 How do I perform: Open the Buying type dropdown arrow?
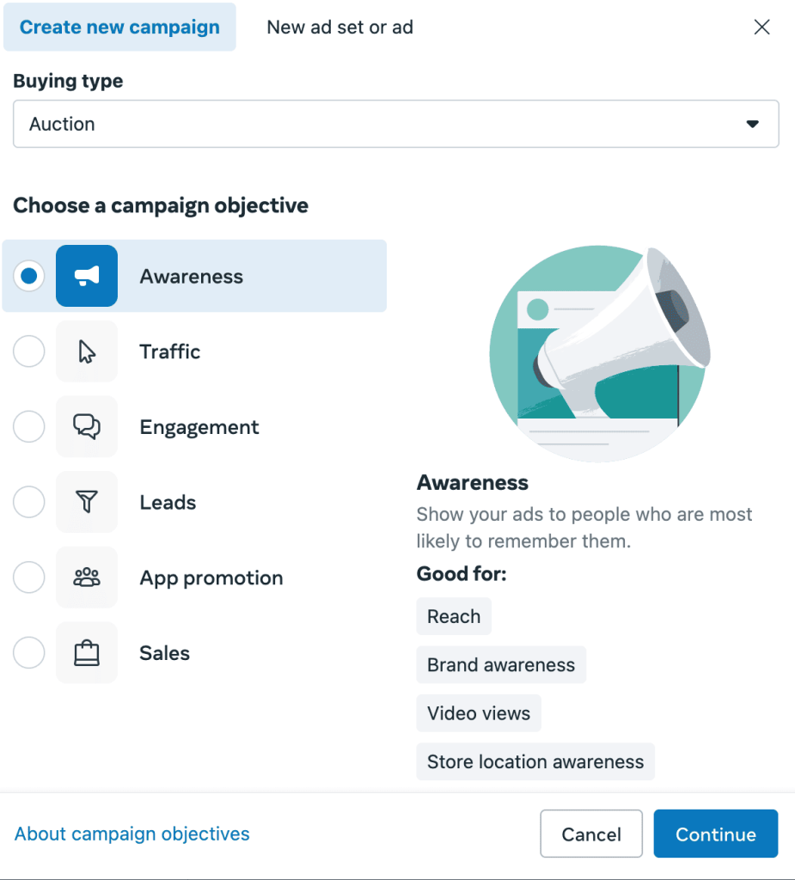point(752,125)
